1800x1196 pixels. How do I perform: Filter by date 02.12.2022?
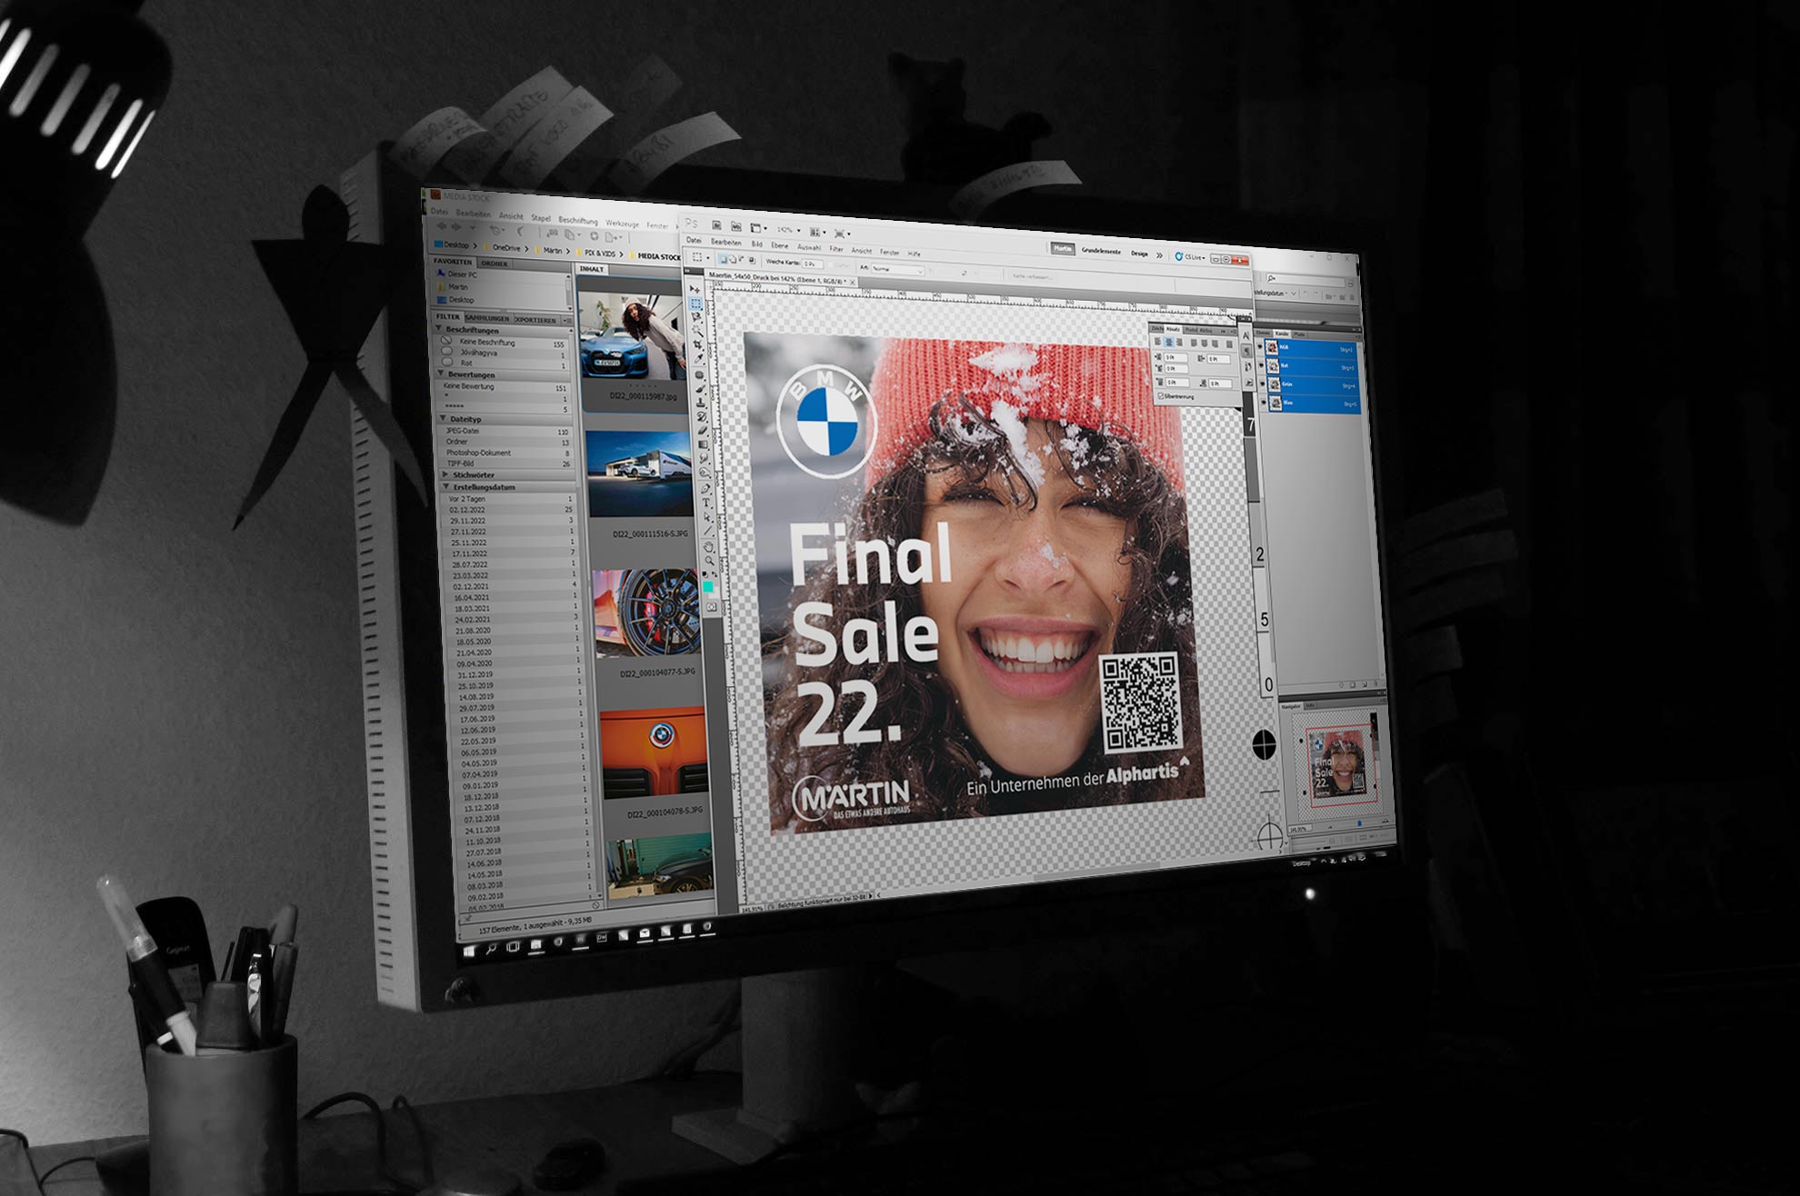tap(510, 510)
